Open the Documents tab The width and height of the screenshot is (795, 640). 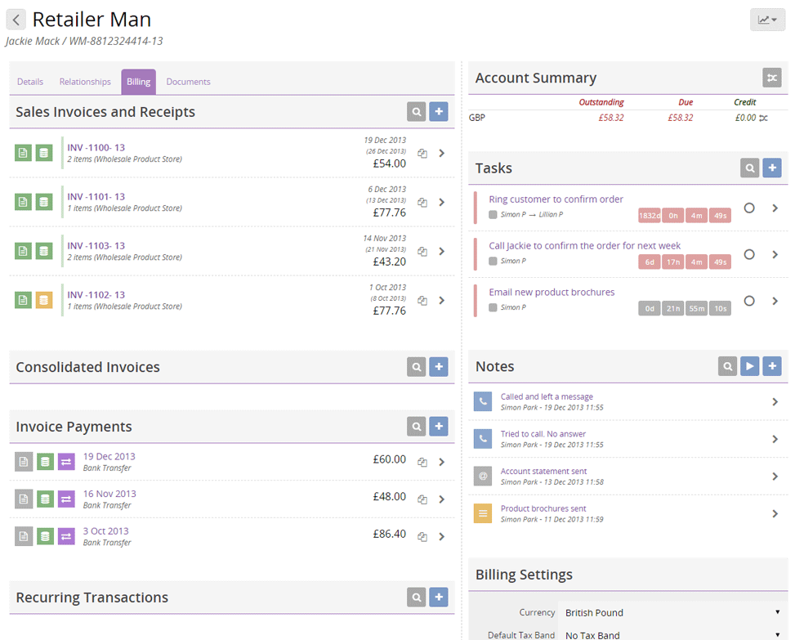(x=188, y=82)
